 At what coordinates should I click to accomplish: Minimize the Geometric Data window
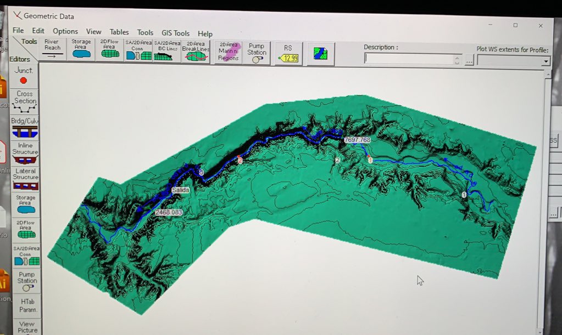[x=491, y=24]
